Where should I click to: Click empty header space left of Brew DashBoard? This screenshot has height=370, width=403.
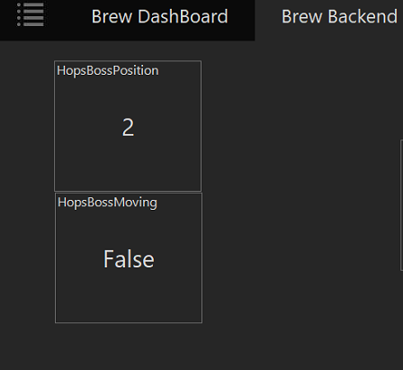(67, 18)
